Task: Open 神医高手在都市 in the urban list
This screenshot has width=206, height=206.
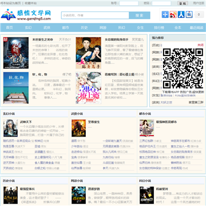Action: click(x=180, y=141)
